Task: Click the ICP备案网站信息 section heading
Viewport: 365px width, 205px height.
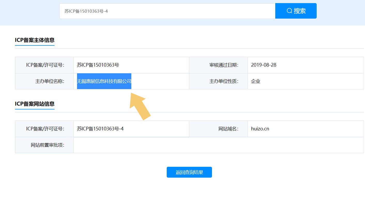Action: (x=35, y=104)
